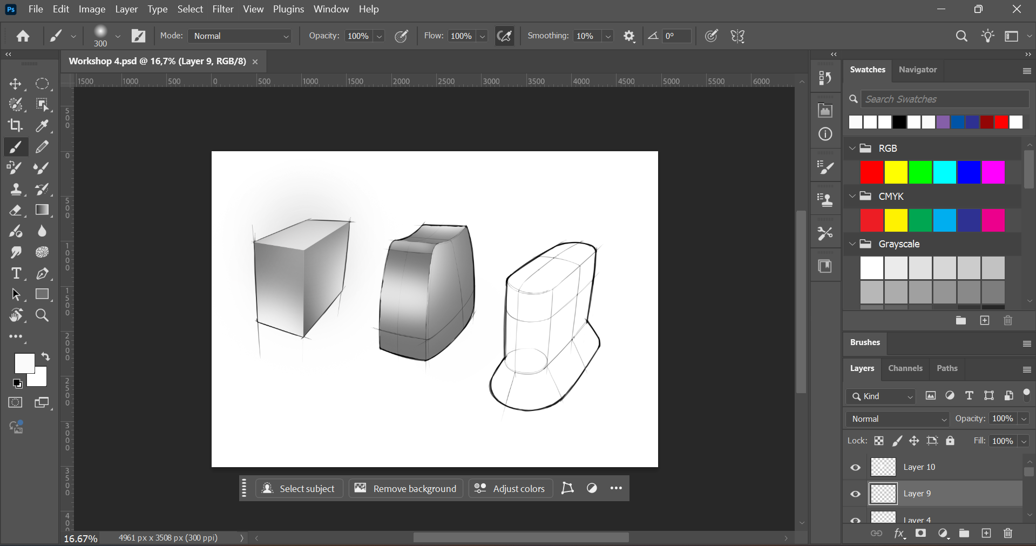Switch to the Channels tab

click(x=905, y=368)
